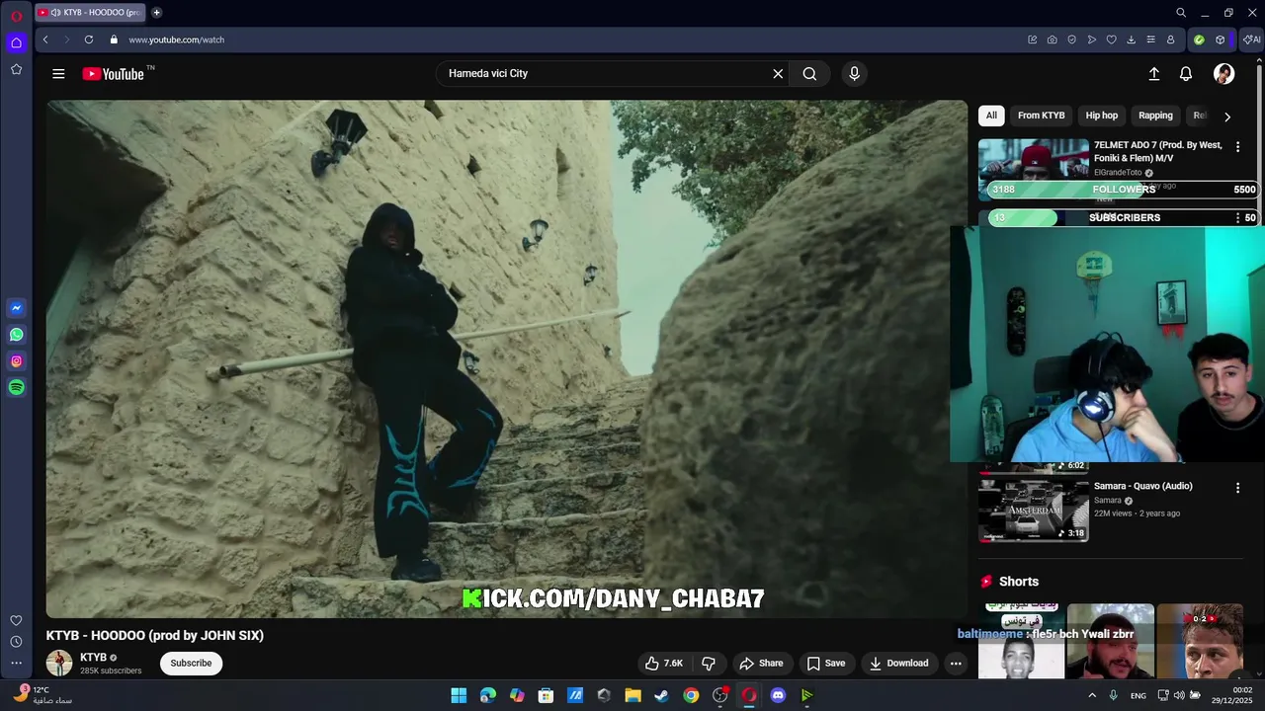Take a snapshot with camera icon

[x=1052, y=39]
